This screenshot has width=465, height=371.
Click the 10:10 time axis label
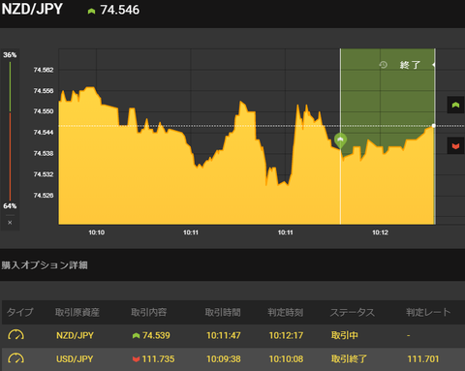(97, 232)
